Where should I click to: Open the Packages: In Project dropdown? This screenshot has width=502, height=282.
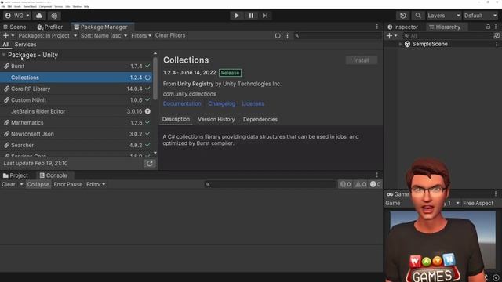click(x=47, y=35)
